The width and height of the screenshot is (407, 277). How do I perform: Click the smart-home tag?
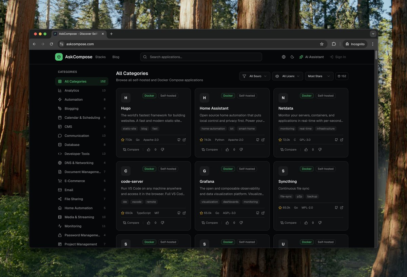247,129
